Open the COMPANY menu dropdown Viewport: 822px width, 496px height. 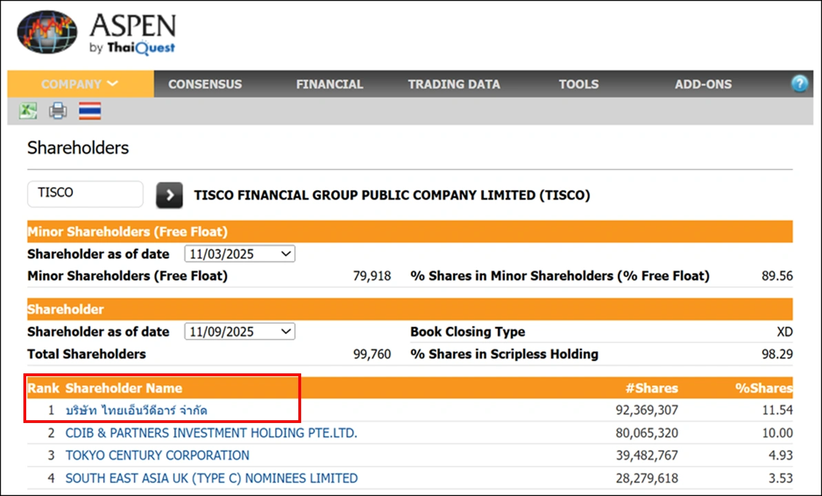pos(80,84)
